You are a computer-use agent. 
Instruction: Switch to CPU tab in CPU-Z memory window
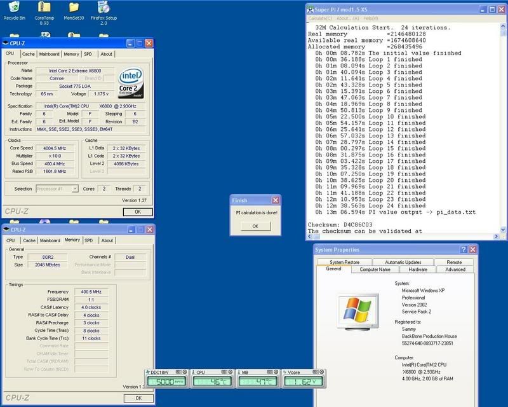(10, 240)
